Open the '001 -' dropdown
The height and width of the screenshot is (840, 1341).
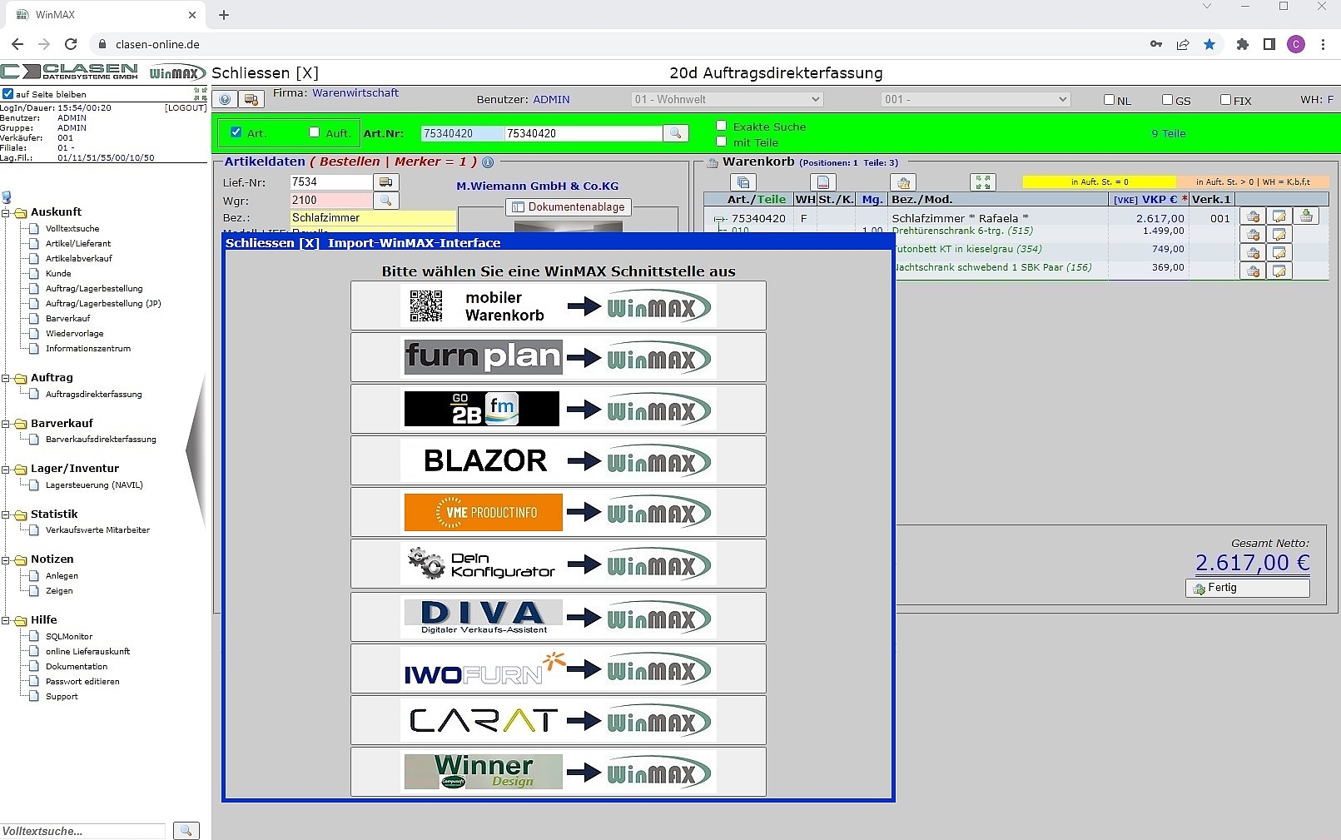[x=975, y=99]
